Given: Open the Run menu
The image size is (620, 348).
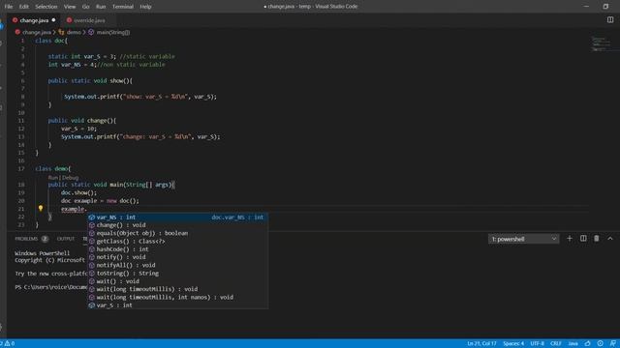Looking at the screenshot, I should 101,7.
